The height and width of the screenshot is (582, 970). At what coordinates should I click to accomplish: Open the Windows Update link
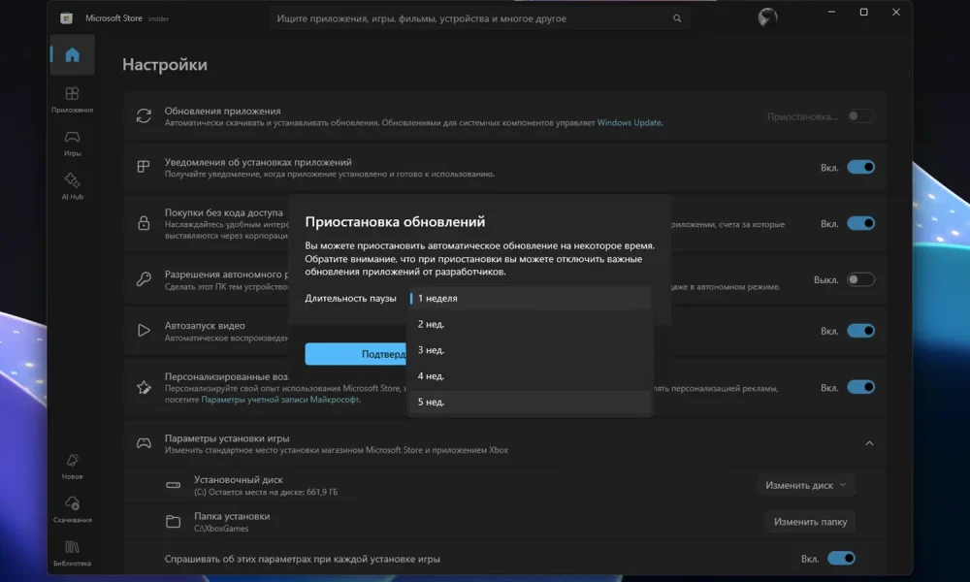[x=629, y=122]
